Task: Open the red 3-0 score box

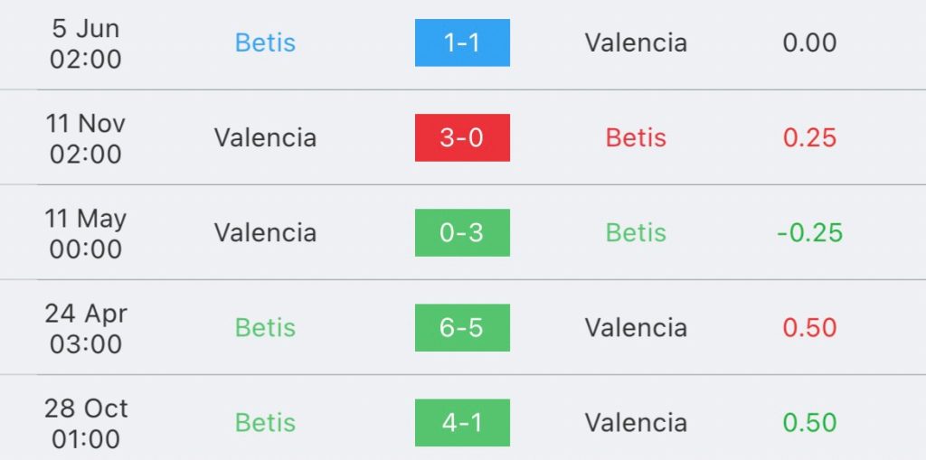Action: coord(462,137)
